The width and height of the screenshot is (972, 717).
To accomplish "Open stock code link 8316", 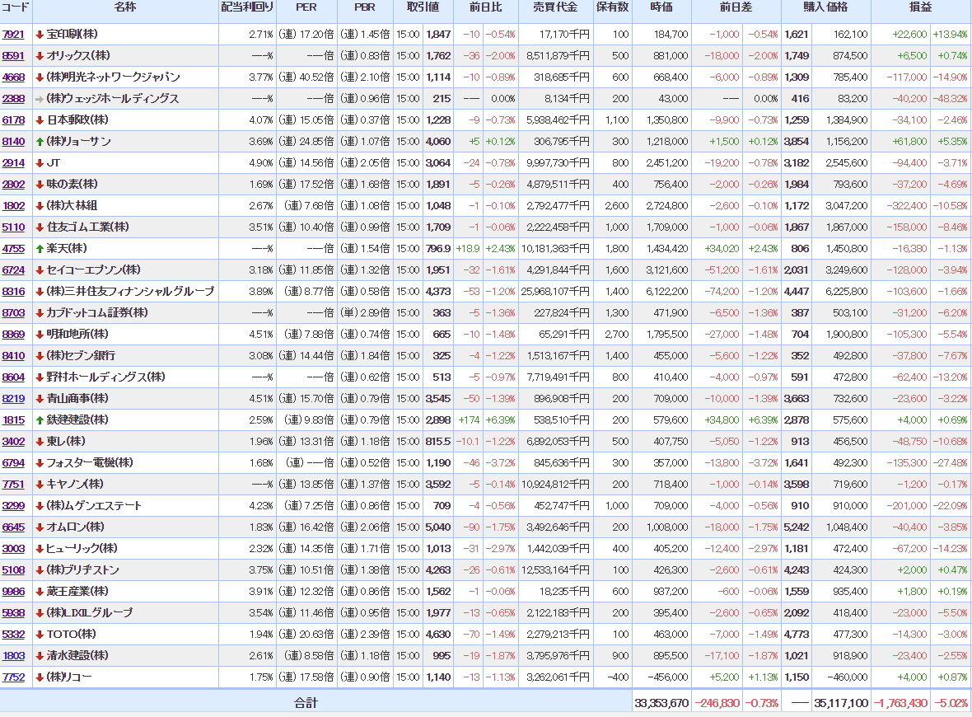I will (x=13, y=292).
